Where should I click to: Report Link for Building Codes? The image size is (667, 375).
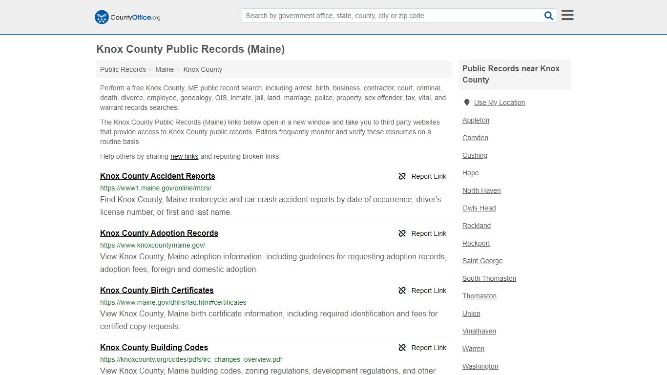tap(429, 348)
